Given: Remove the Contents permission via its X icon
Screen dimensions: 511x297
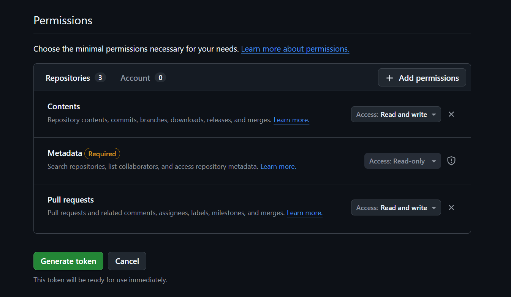Looking at the screenshot, I should (x=451, y=114).
